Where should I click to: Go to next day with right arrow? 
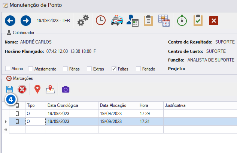point(26,21)
